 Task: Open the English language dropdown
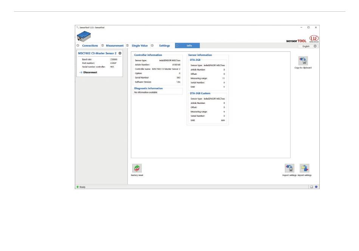tap(308, 46)
